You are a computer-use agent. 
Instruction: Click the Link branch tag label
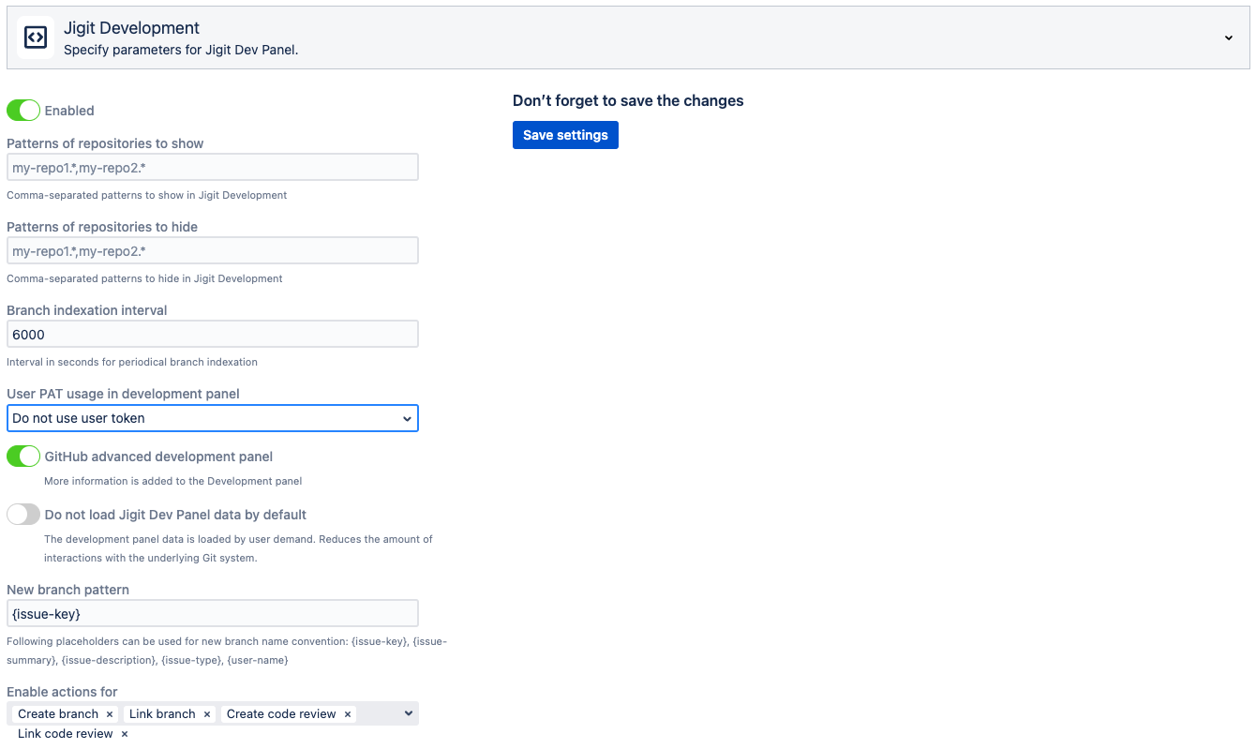(x=162, y=714)
